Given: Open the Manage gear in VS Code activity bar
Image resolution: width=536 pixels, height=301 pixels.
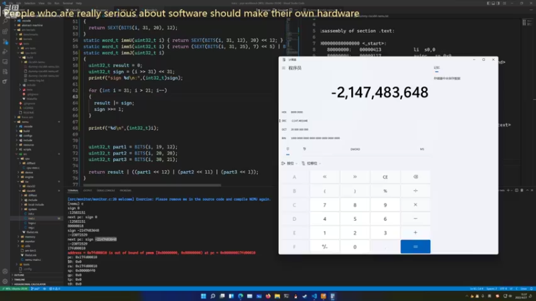Looking at the screenshot, I should (5, 282).
